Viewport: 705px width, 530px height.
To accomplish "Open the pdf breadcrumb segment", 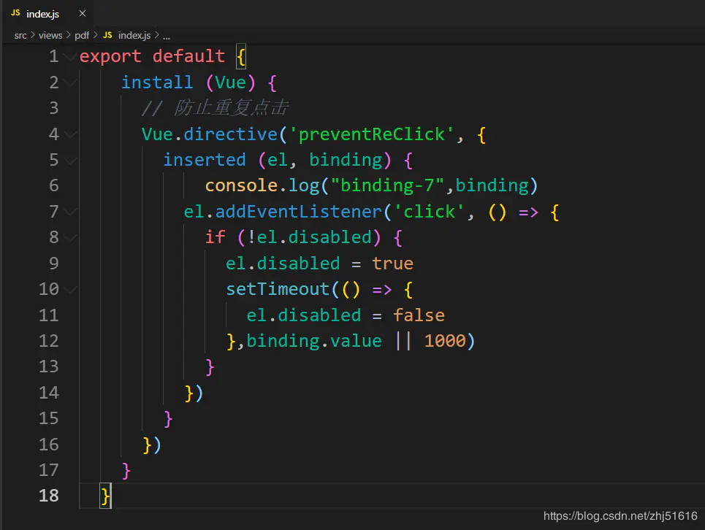I will point(82,35).
